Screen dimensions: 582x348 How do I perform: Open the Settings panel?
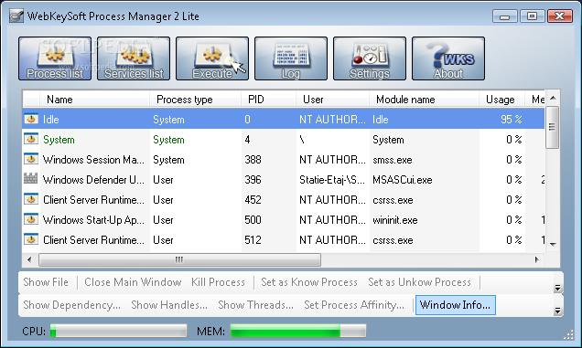(370, 58)
